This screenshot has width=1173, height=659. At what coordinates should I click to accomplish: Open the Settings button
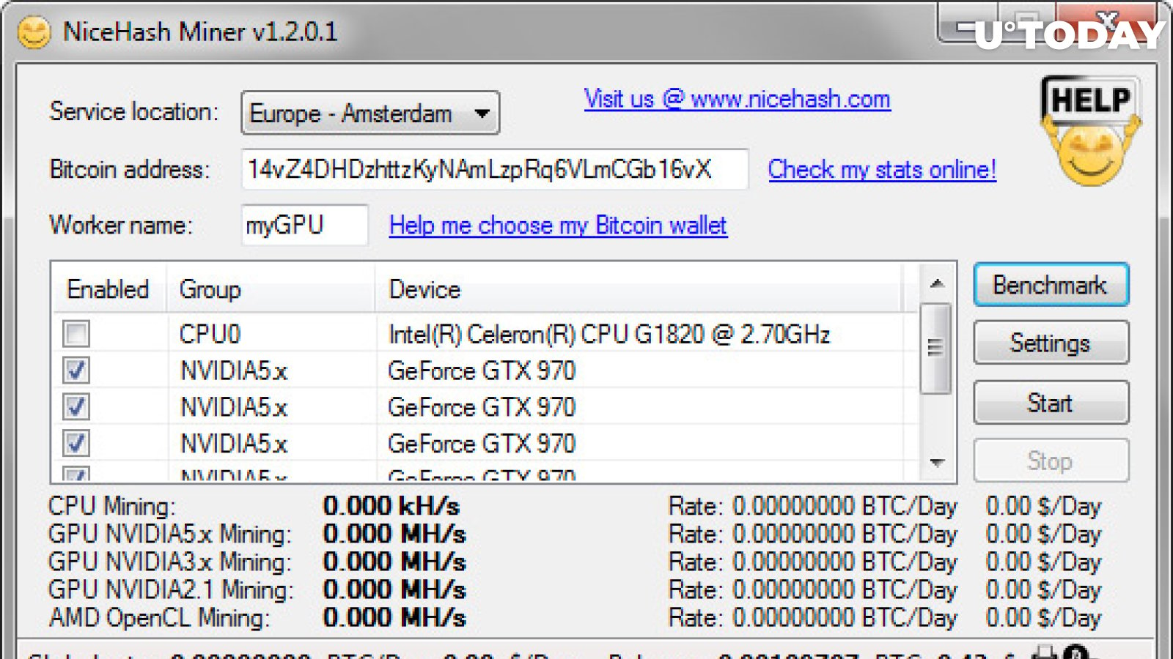click(x=1051, y=343)
